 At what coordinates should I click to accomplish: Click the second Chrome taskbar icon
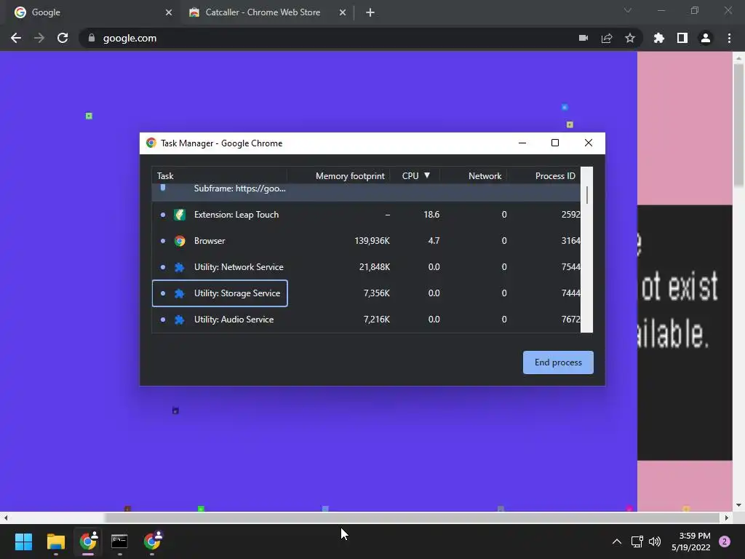(x=152, y=542)
